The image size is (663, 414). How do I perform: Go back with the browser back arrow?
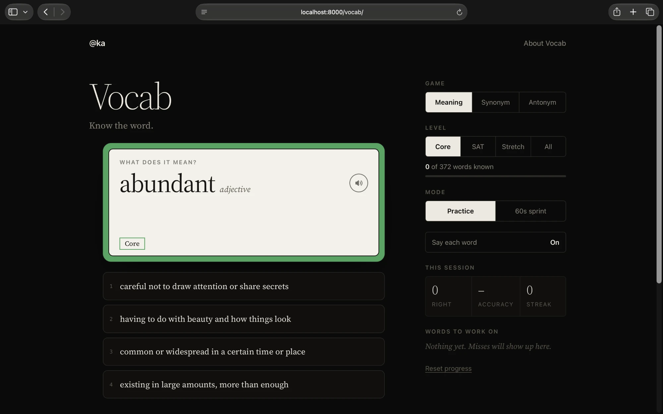point(46,12)
